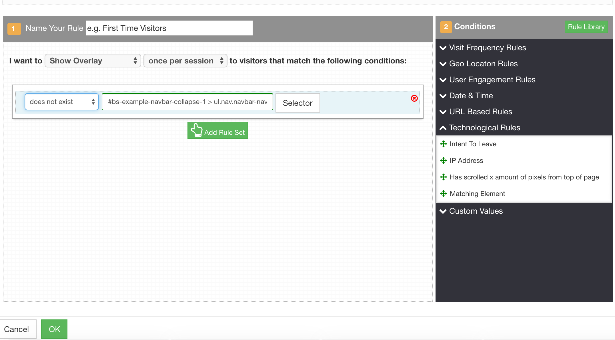
Task: Confirm the rule with OK
Action: tap(54, 329)
